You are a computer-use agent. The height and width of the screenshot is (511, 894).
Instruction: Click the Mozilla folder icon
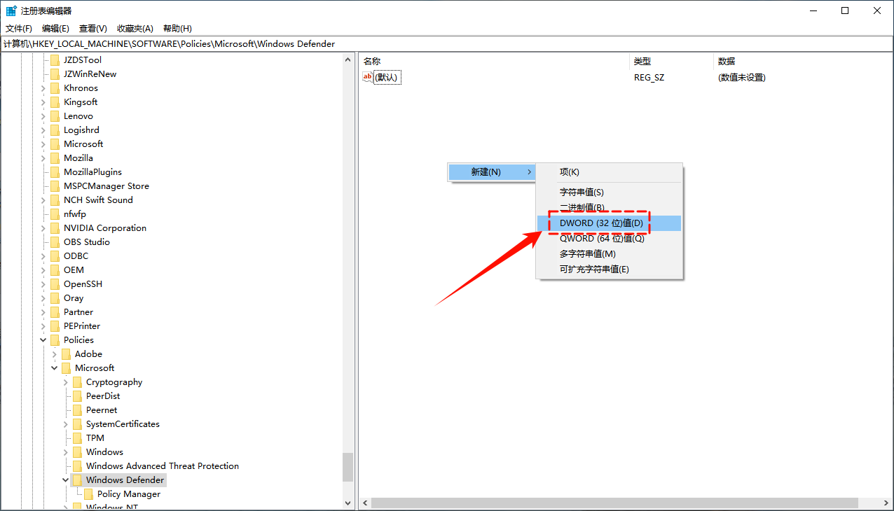tap(55, 157)
